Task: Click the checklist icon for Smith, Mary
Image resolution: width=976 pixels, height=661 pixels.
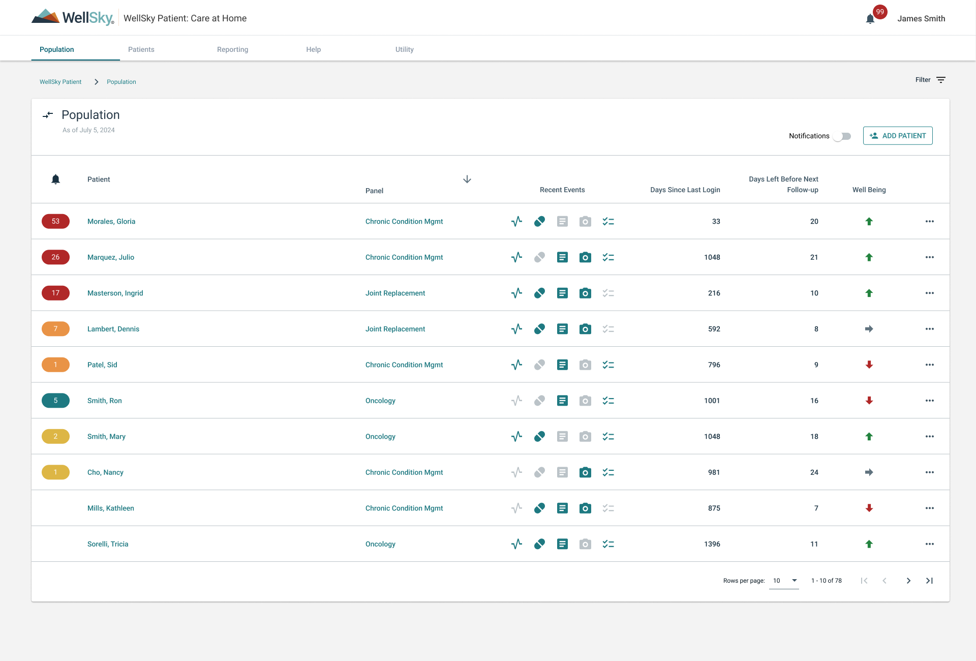Action: [608, 436]
